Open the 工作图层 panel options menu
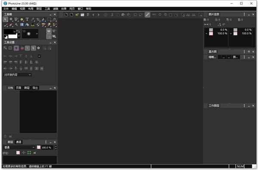 click(244, 106)
